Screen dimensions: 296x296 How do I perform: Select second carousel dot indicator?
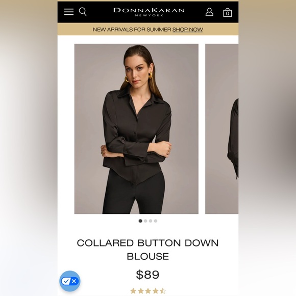145,221
